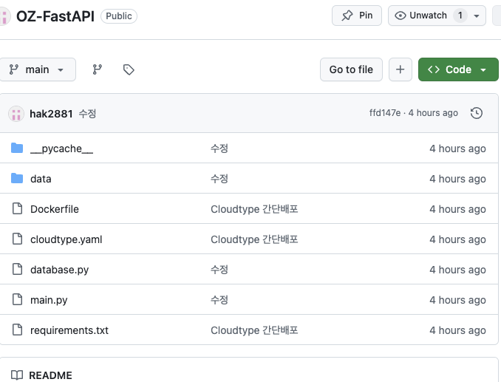
Task: Click the Public visibility badge
Action: (119, 16)
